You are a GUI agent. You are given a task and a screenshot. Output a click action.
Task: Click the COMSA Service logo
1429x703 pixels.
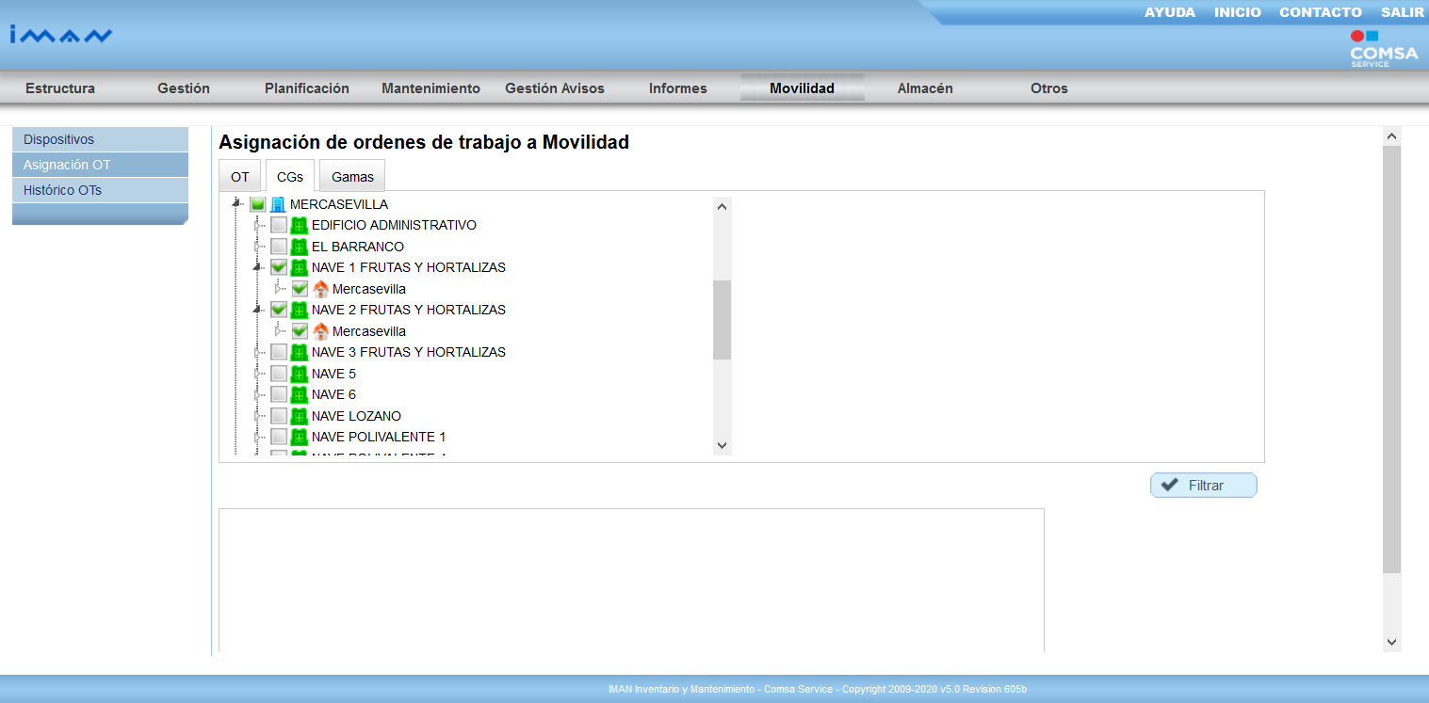[x=1383, y=49]
